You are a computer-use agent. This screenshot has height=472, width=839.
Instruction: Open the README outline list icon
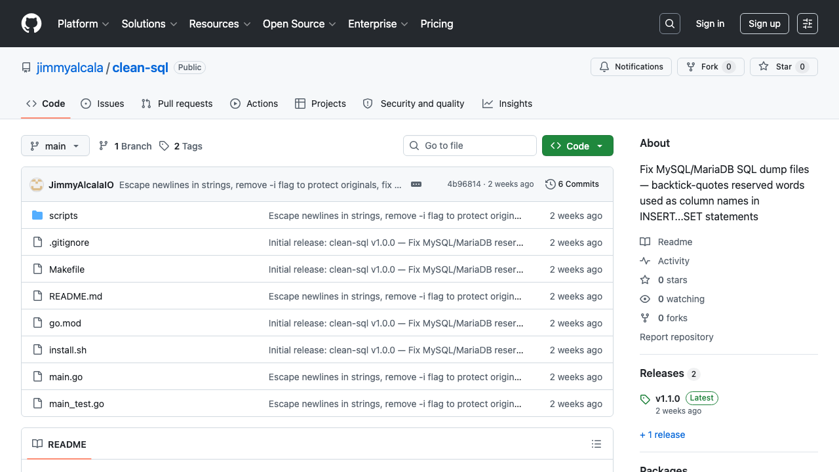point(596,444)
